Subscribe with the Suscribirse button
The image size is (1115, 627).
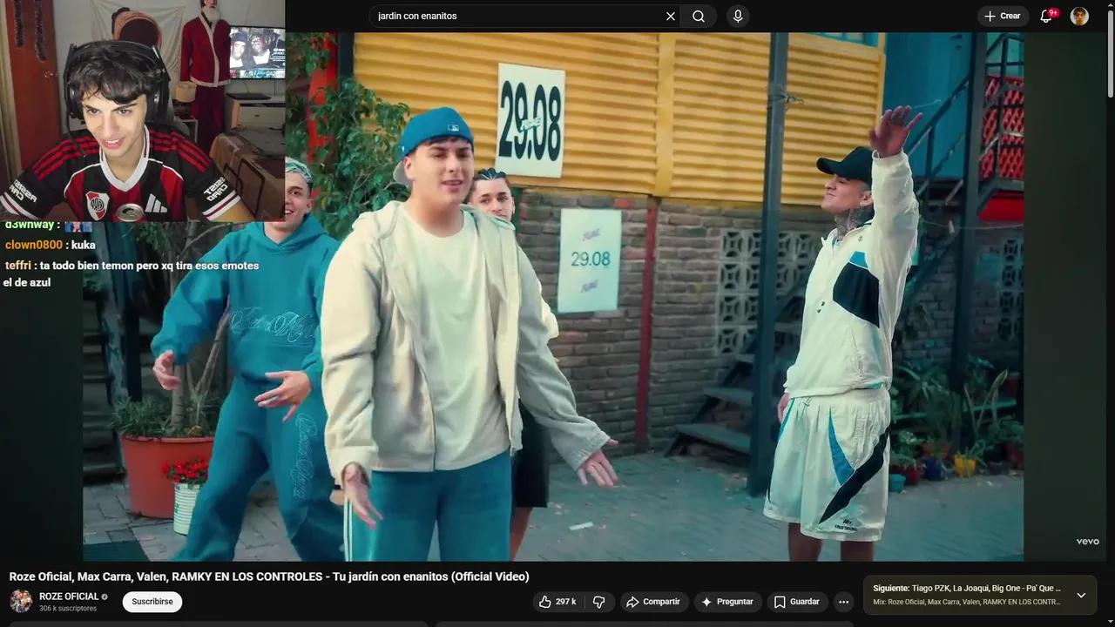[x=152, y=602]
